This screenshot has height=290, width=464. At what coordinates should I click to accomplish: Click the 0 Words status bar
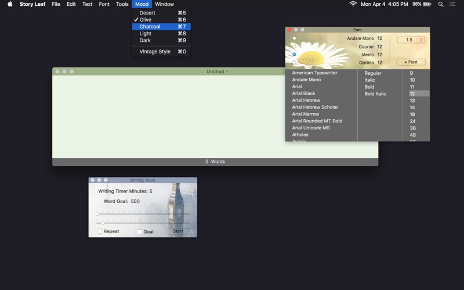tap(215, 162)
